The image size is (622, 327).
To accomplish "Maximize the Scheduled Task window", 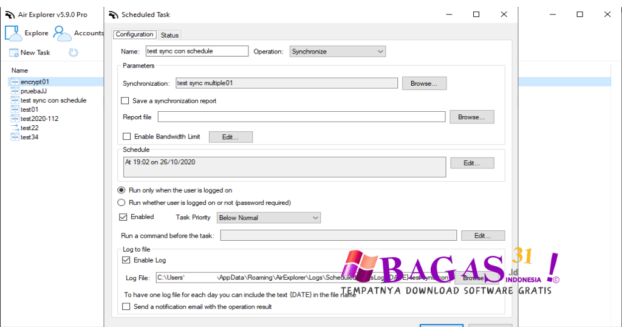I will 476,15.
